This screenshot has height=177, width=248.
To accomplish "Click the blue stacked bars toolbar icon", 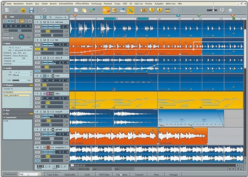I will point(122,10).
